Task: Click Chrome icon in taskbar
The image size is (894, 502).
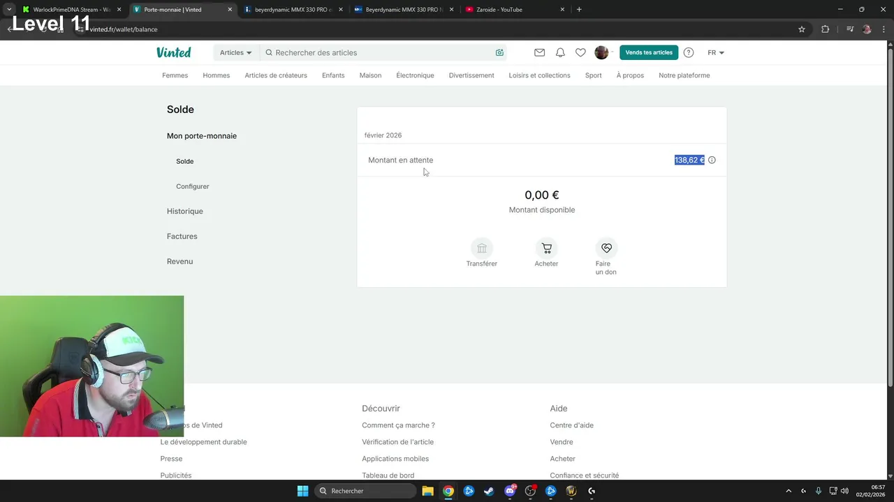Action: click(448, 491)
